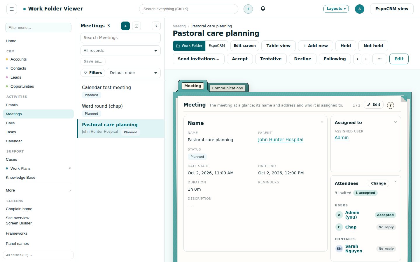This screenshot has width=420, height=262.
Task: Click the Search everything field
Action: [x=189, y=9]
